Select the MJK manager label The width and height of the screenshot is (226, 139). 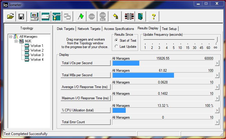pos(28,41)
